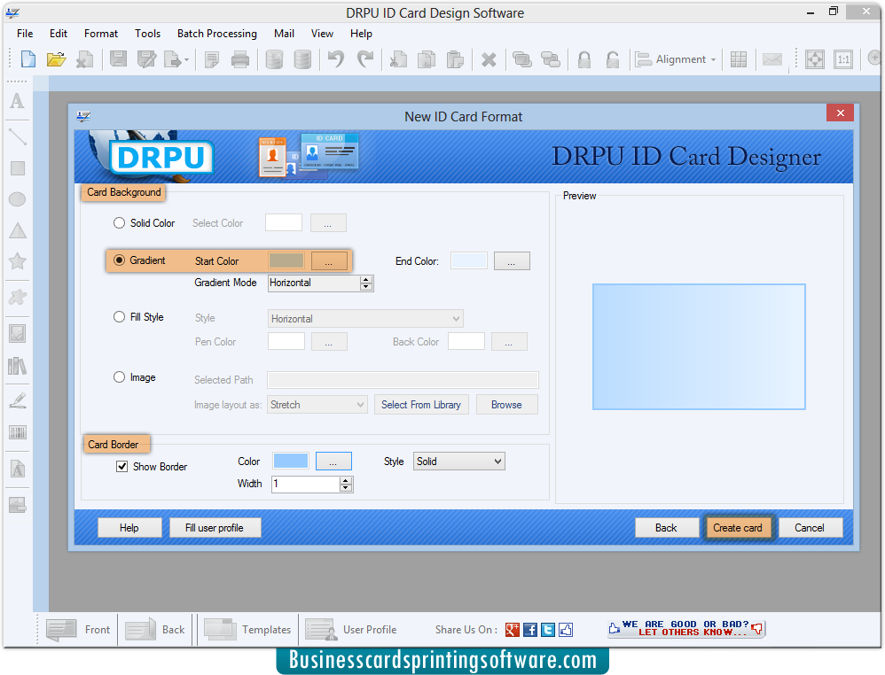Select the Barcode tool in sidebar
Viewport: 885px width, 675px height.
(18, 432)
